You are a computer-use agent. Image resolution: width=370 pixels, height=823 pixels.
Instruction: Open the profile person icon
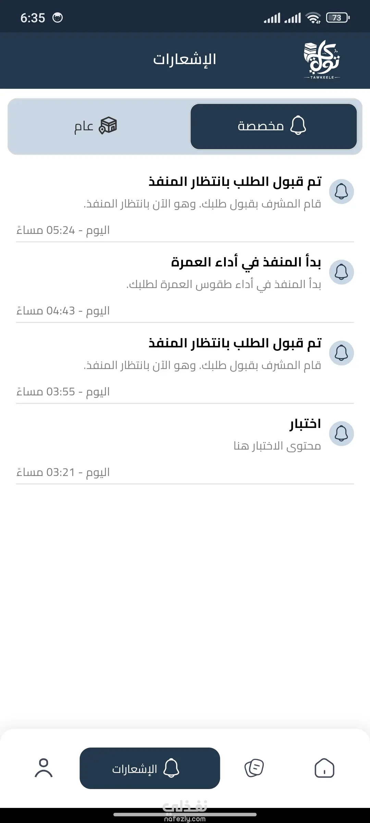(x=44, y=768)
